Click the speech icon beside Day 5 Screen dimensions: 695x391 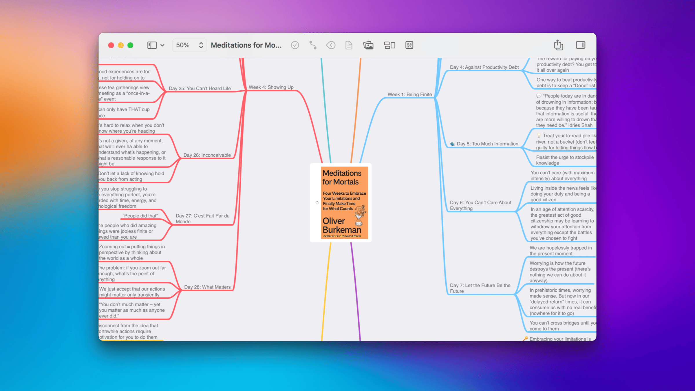453,144
